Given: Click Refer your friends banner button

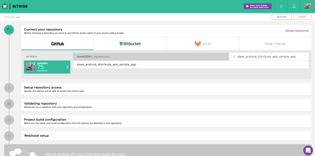Looking at the screenshot, I should (257, 6).
